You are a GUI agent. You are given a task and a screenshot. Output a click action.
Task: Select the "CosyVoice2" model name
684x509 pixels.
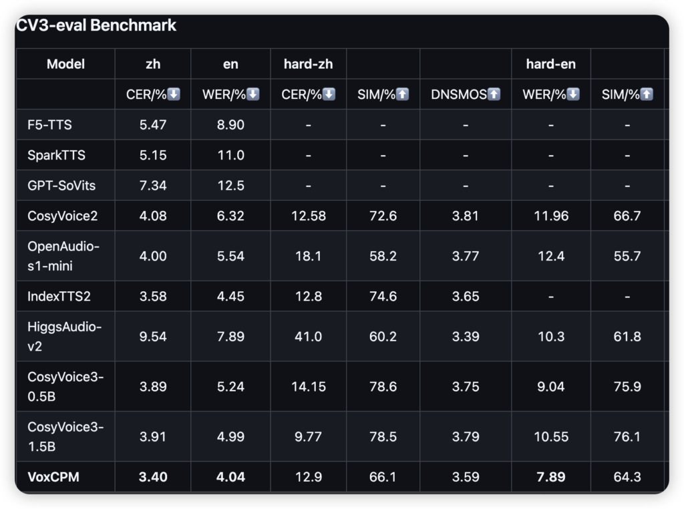[62, 216]
